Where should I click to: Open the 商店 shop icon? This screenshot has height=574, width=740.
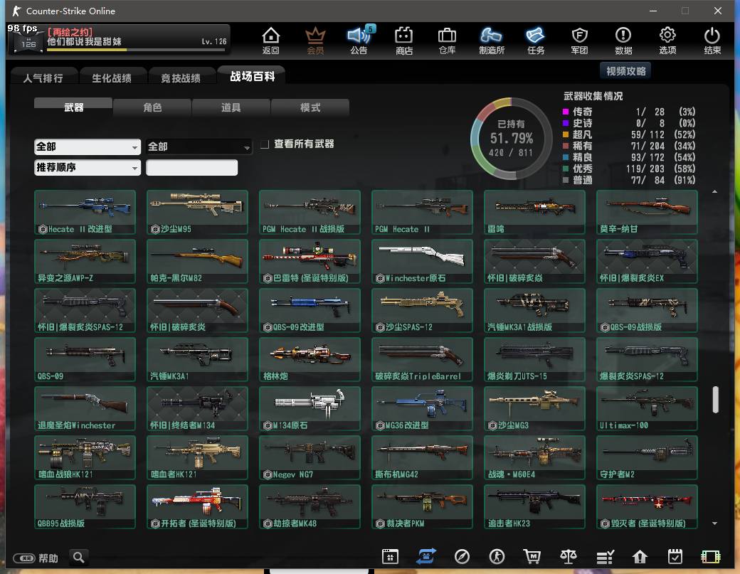pyautogui.click(x=404, y=40)
